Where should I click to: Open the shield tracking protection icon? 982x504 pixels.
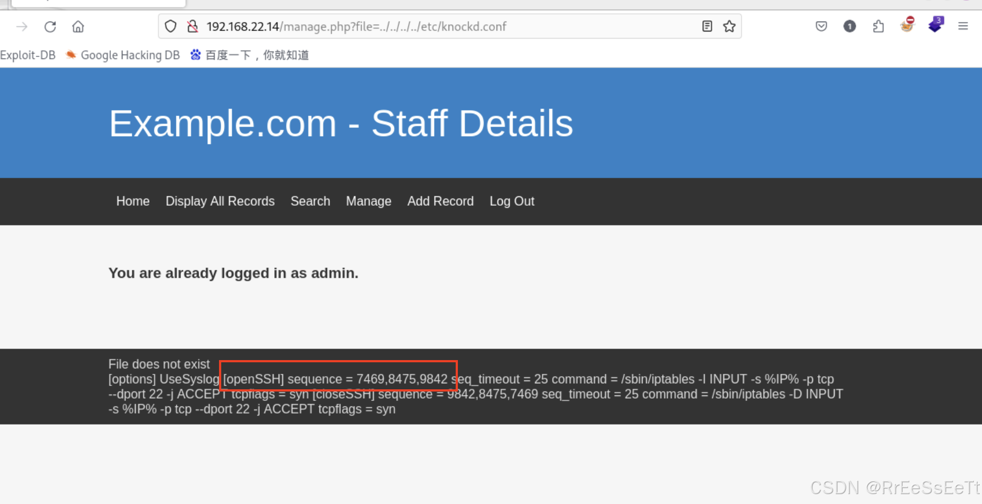tap(171, 26)
